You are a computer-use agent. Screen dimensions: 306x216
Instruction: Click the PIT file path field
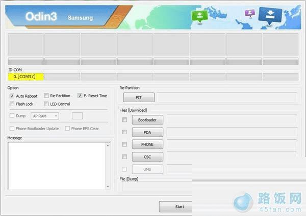pos(227,97)
